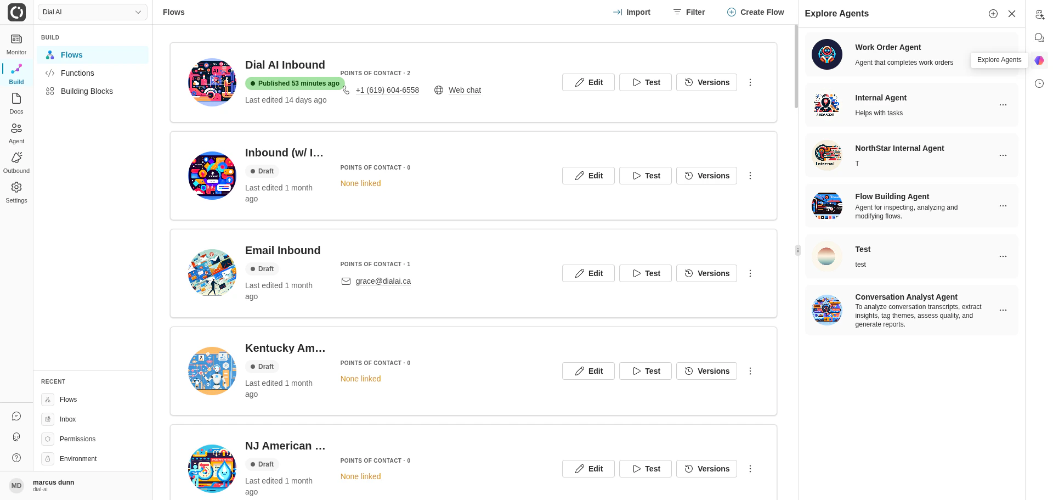The width and height of the screenshot is (1053, 500).
Task: Open ellipsis menu for NorthStar Internal Agent
Action: tap(1003, 155)
